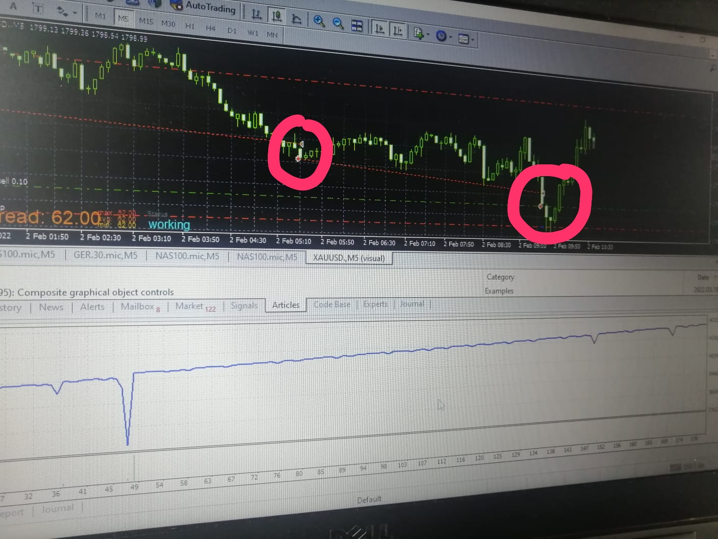This screenshot has width=718, height=539.
Task: Toggle the chart shift icon
Action: point(398,31)
